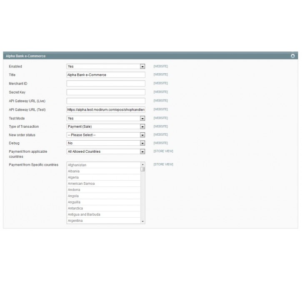This screenshot has width=302, height=283.
Task: Click the [WEBSITE] scope text beside Test Mode
Action: [161, 118]
